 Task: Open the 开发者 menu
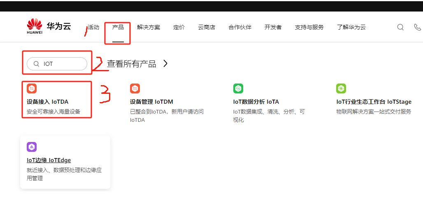(273, 27)
